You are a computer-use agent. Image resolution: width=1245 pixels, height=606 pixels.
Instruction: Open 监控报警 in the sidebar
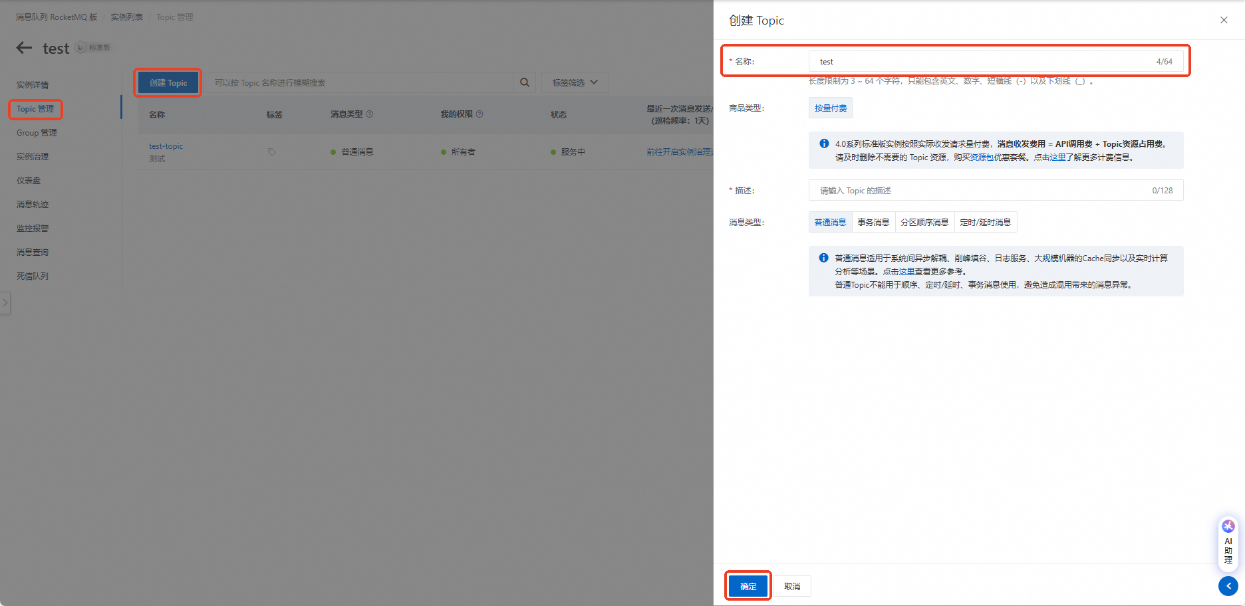point(33,229)
